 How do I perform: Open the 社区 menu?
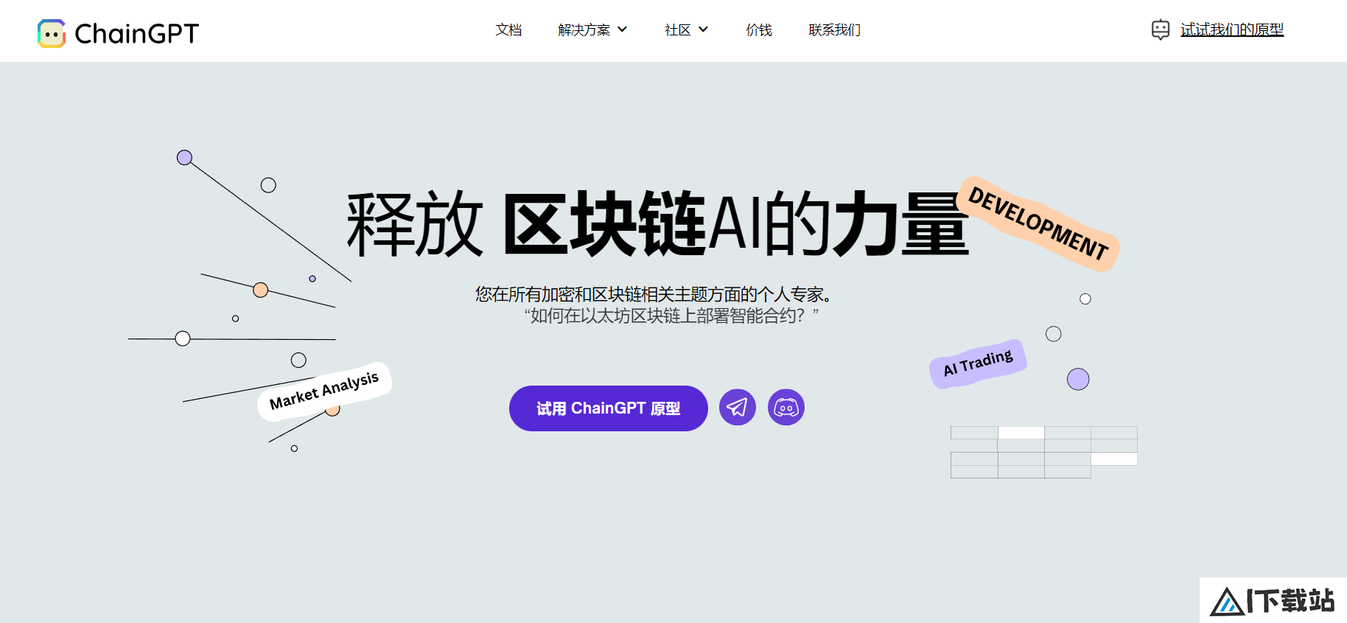(677, 29)
